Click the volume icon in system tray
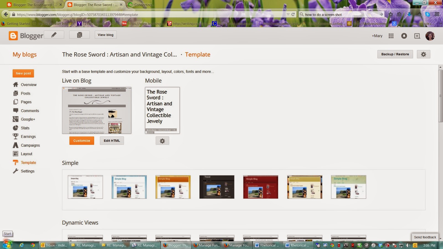Viewport: 443px width, 249px height. (x=408, y=245)
